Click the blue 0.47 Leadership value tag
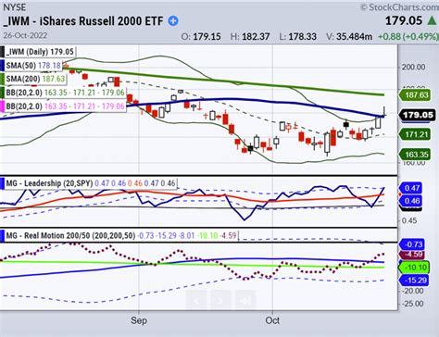 [x=412, y=188]
